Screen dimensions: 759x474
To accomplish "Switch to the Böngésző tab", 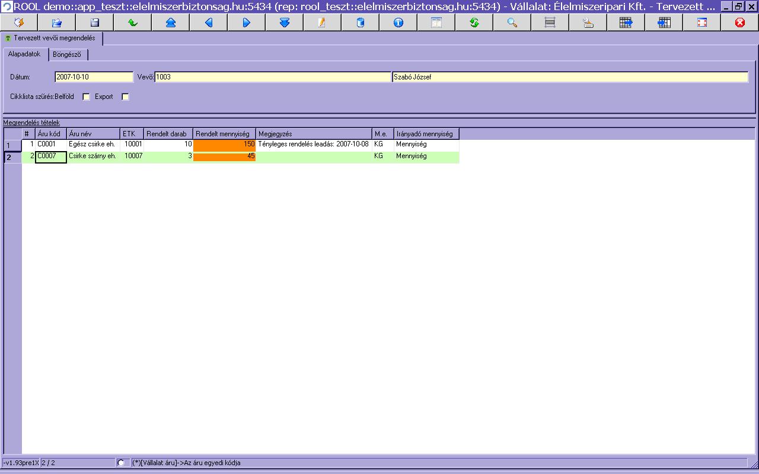I will point(67,55).
